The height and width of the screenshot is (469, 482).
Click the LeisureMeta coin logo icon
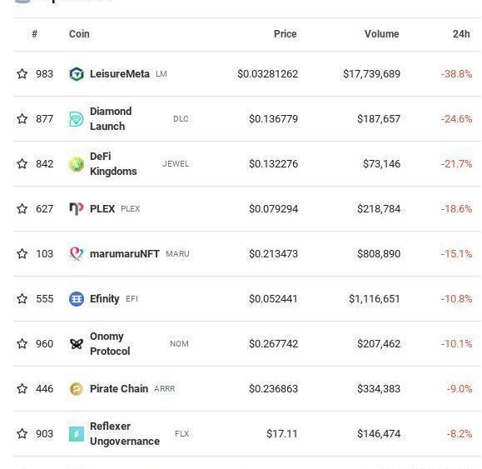coord(77,74)
